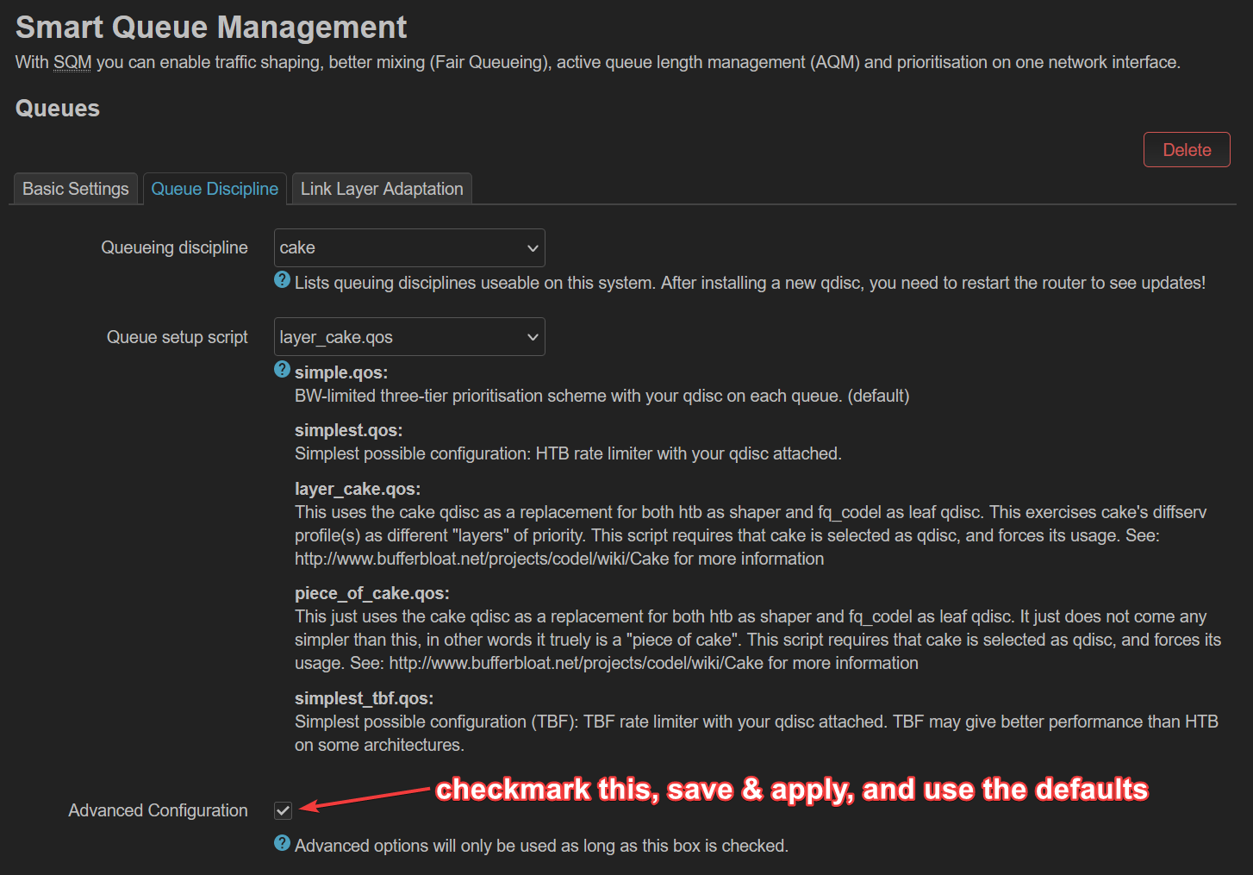Click the Smart Queue Management heading
Viewport: 1253px width, 875px height.
pyautogui.click(x=211, y=28)
